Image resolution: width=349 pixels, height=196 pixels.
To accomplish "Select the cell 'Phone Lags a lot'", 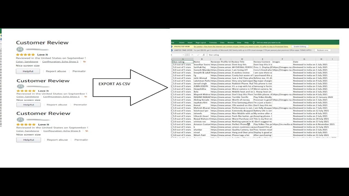I will 242,135.
